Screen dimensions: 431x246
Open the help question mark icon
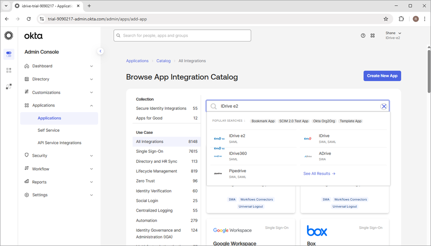(x=363, y=36)
